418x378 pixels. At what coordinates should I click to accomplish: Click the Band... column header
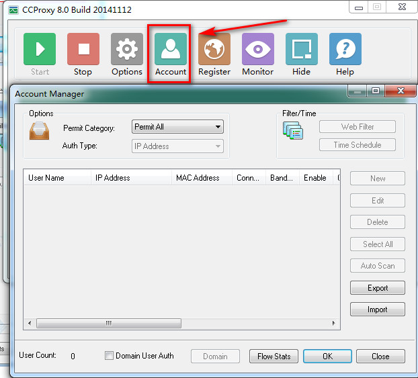tap(282, 178)
